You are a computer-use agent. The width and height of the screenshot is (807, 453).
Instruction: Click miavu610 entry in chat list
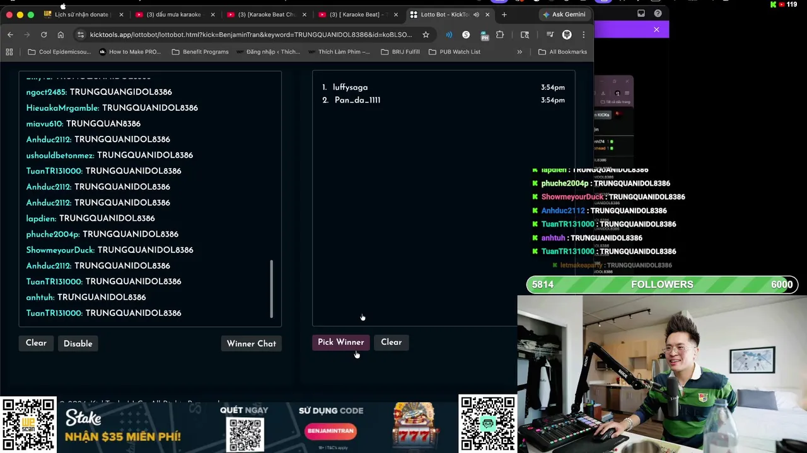[83, 123]
